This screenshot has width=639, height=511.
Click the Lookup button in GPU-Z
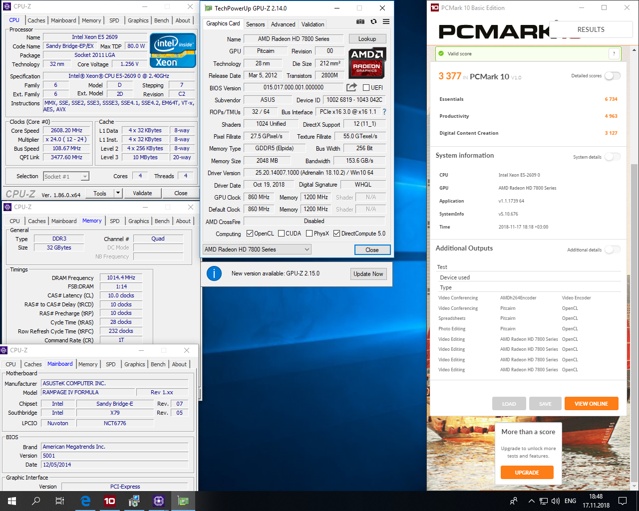tap(367, 39)
